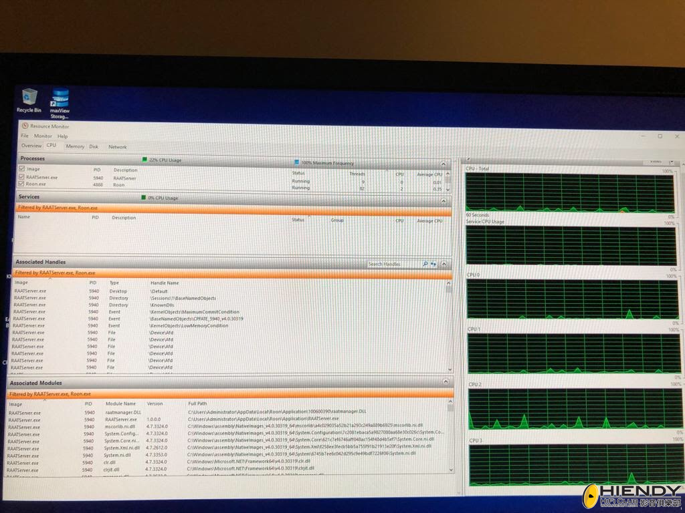Image resolution: width=685 pixels, height=513 pixels.
Task: Click the refresh icon beside Search Handles
Action: click(x=433, y=264)
